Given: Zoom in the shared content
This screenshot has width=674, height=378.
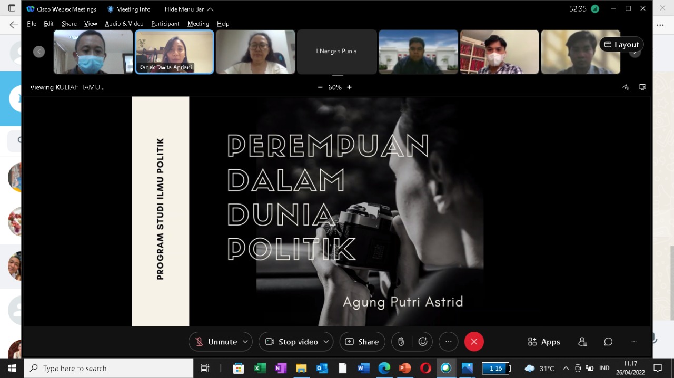Looking at the screenshot, I should (x=349, y=87).
